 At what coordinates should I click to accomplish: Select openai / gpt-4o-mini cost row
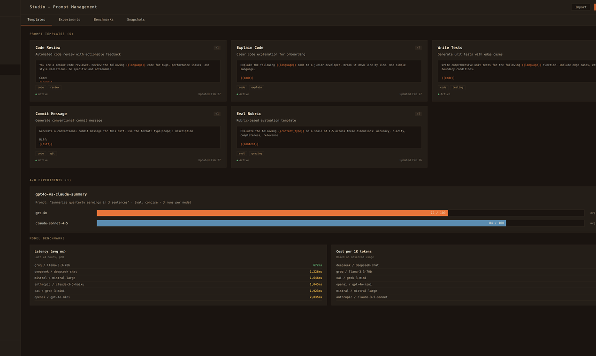(466, 284)
